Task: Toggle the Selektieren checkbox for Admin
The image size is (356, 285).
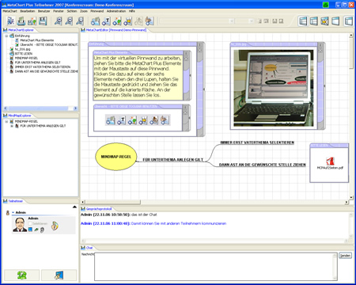Action: click(x=30, y=223)
